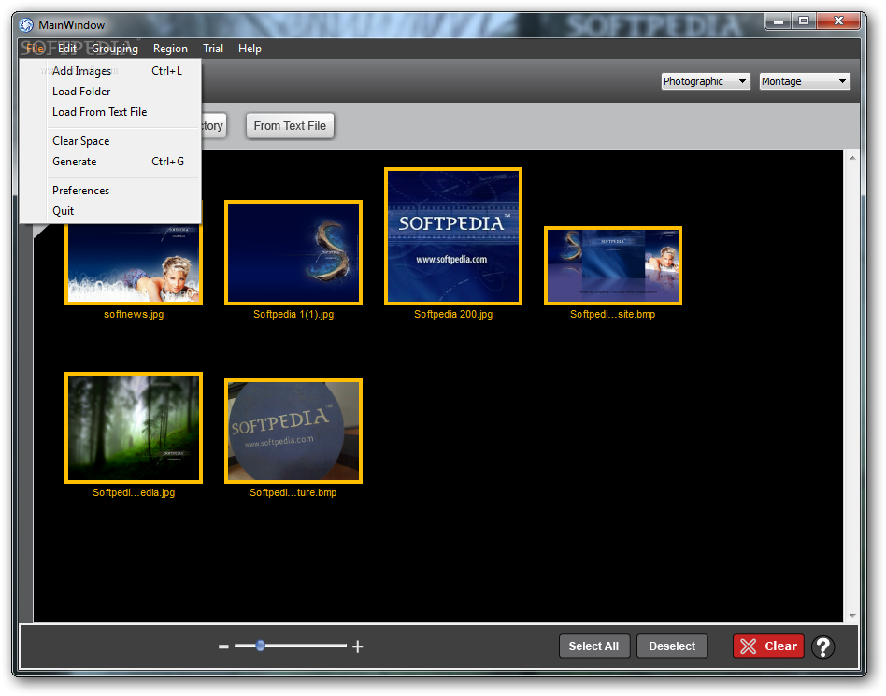
Task: Close the MainWindow window
Action: click(838, 21)
